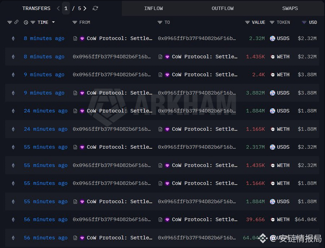This screenshot has width=325, height=248.
Task: Open '8 minutes ago' link in USDS row
Action: point(44,39)
